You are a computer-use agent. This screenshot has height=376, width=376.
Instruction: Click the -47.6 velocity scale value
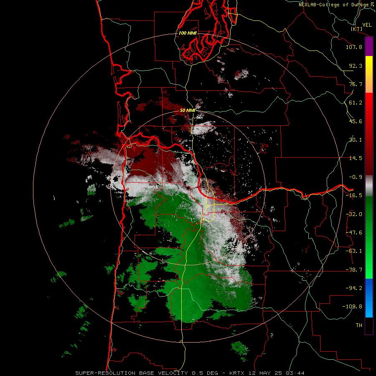[354, 233]
